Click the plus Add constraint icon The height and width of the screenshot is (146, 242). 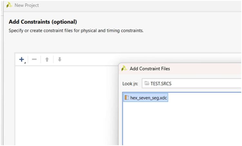22,59
